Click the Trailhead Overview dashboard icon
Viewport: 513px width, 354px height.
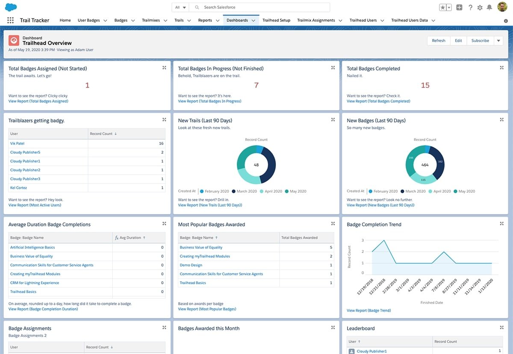pyautogui.click(x=13, y=40)
